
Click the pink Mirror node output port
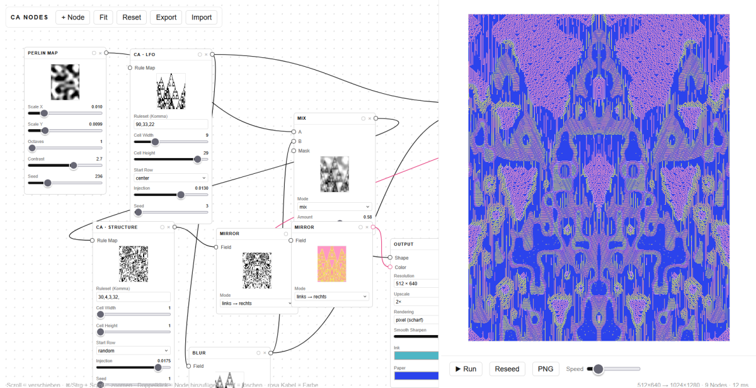pyautogui.click(x=373, y=227)
